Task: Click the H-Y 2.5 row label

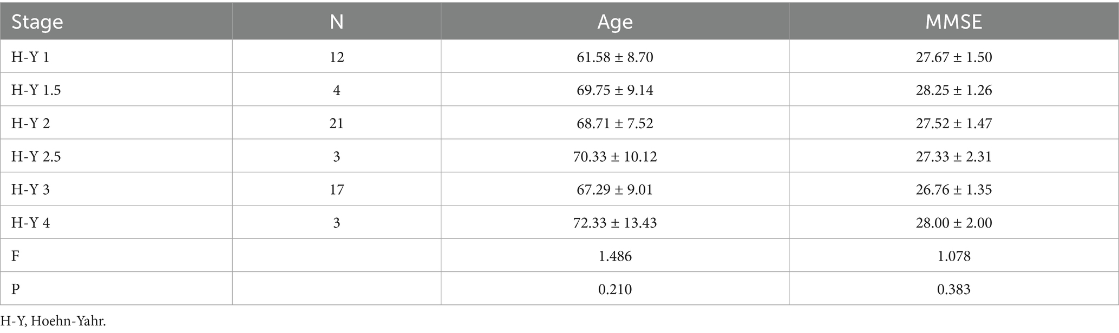Action: pos(36,156)
